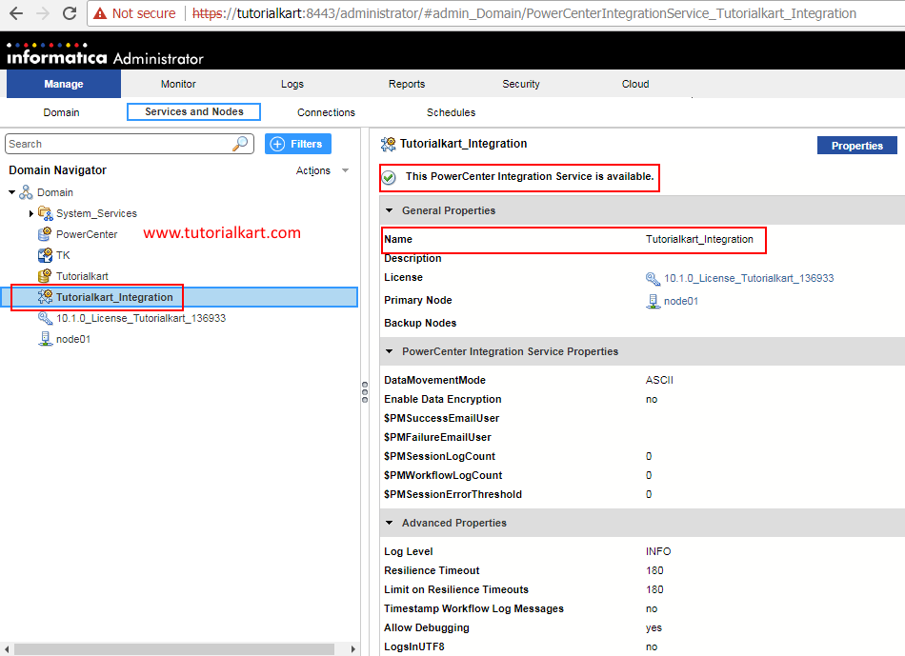Select 10.1.0_License_Tutorialkart_136933 tree item
The width and height of the screenshot is (905, 656).
pyautogui.click(x=141, y=318)
